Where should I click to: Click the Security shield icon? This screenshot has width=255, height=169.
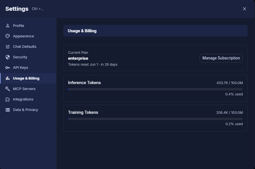coord(7,57)
